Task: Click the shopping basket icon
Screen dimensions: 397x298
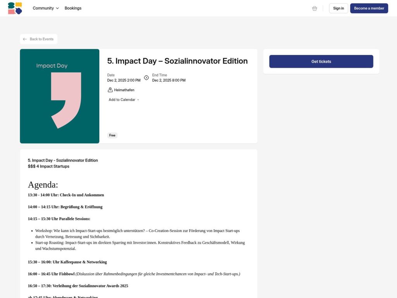Action: 314,8
